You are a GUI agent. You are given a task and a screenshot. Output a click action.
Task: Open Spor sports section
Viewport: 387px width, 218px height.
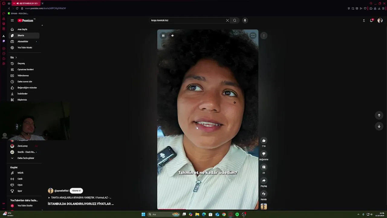pos(24,191)
